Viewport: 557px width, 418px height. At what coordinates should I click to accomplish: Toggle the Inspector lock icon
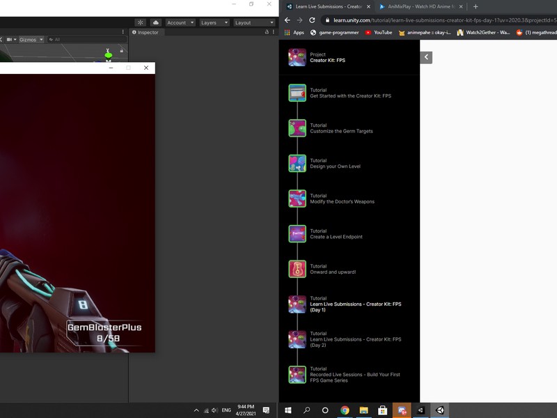[267, 32]
